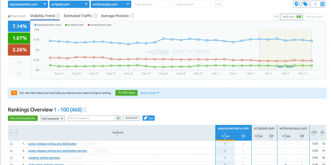Select green 1.07% scripted visibility swatch
Image resolution: width=331 pixels, height=165 pixels.
19,38
